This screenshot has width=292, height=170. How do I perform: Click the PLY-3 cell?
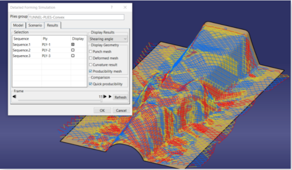pos(46,56)
